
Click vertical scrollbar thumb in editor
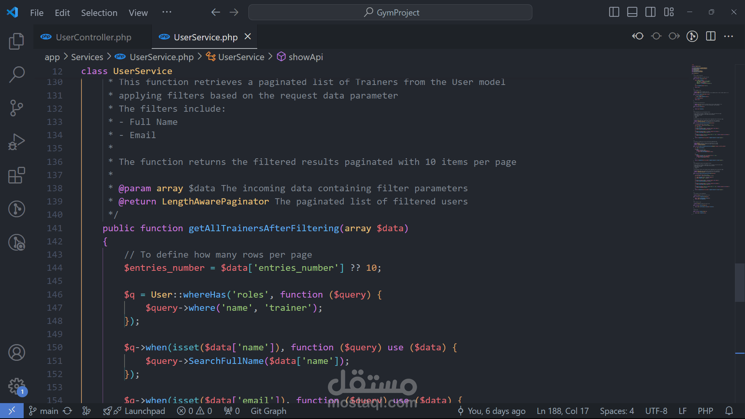coord(740,282)
